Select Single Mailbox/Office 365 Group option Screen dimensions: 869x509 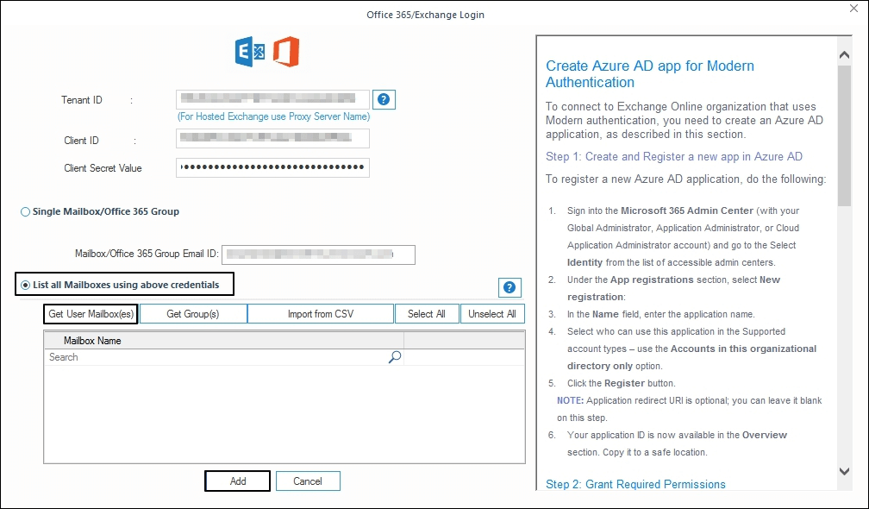pyautogui.click(x=100, y=212)
